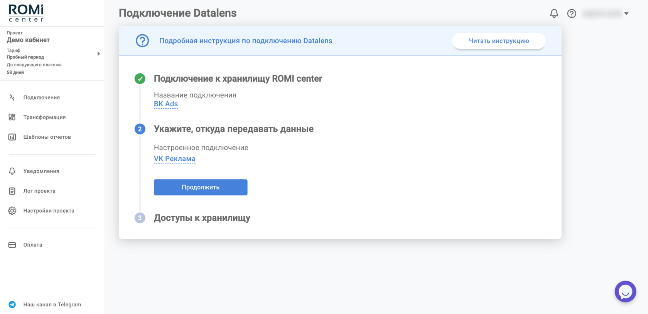
Task: Open the notifications bell in header
Action: pos(554,13)
